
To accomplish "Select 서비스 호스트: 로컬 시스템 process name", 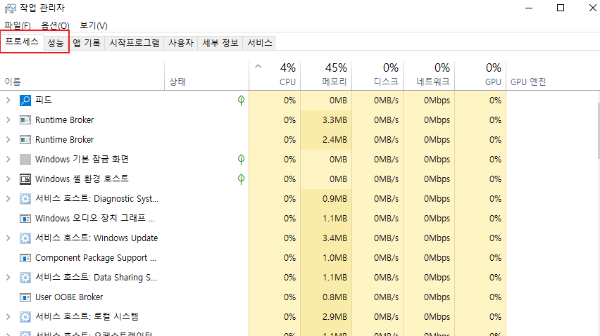I will 87,316.
